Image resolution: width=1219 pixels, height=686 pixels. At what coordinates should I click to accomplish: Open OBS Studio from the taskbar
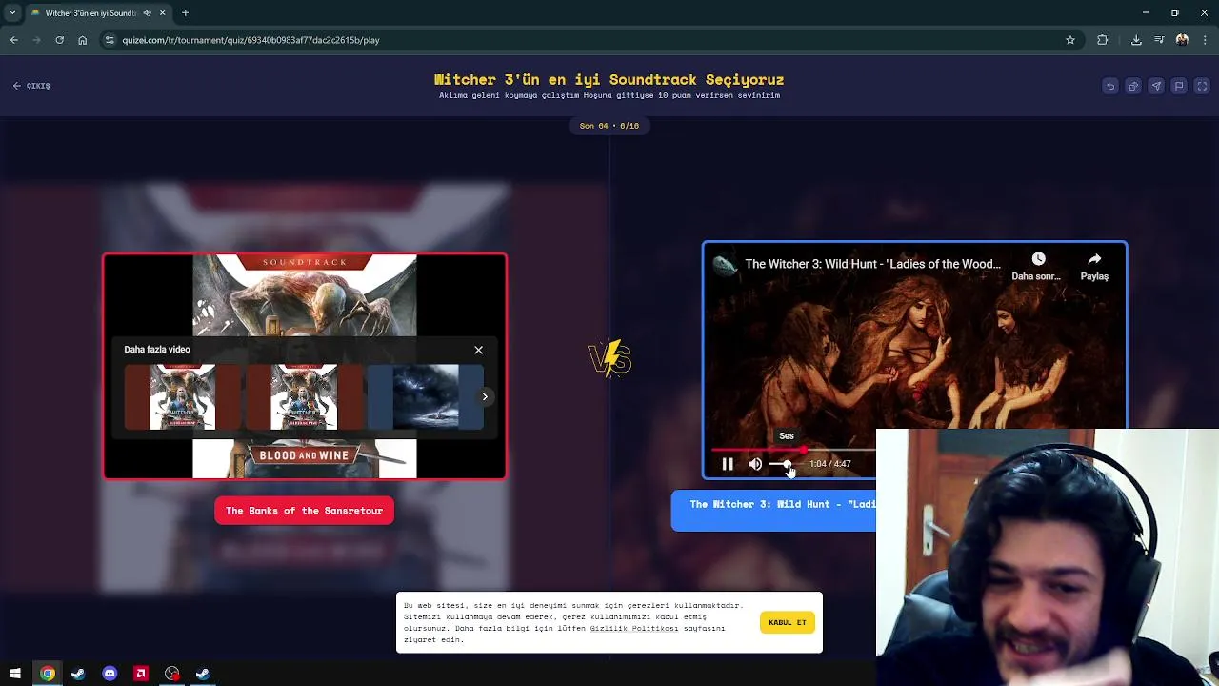(x=171, y=674)
